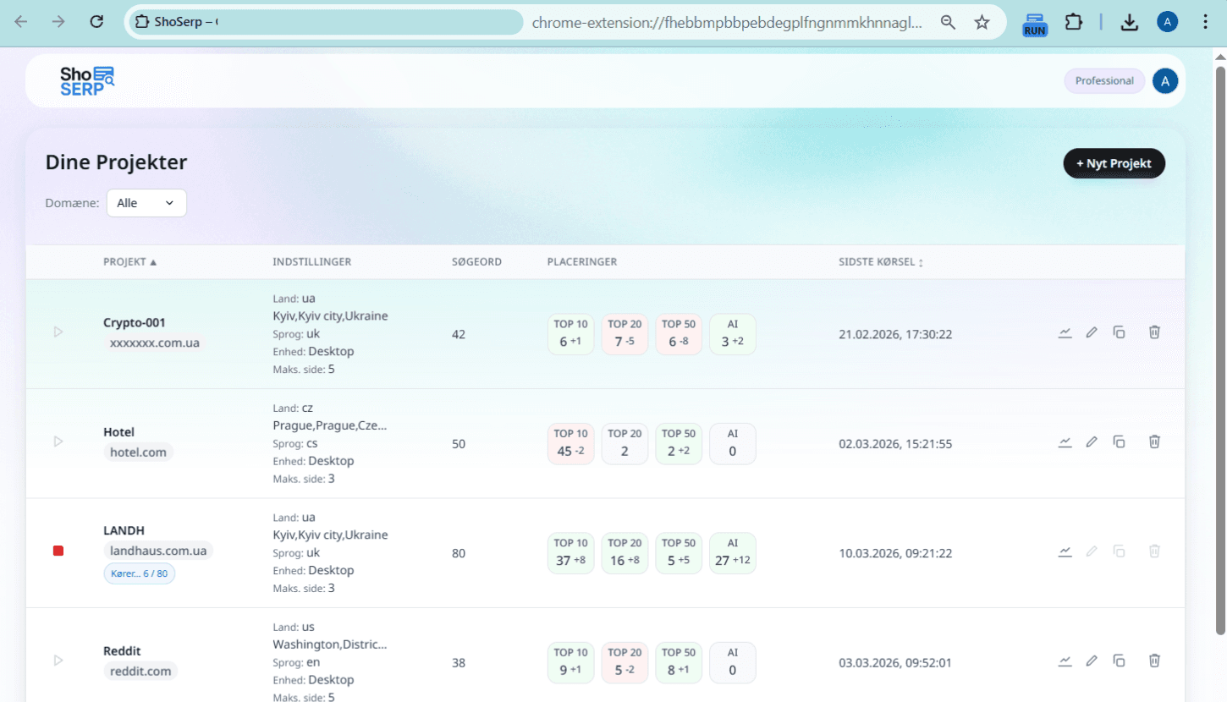Click Crypto-001 TOP 20 badge
1227x702 pixels.
click(x=625, y=334)
